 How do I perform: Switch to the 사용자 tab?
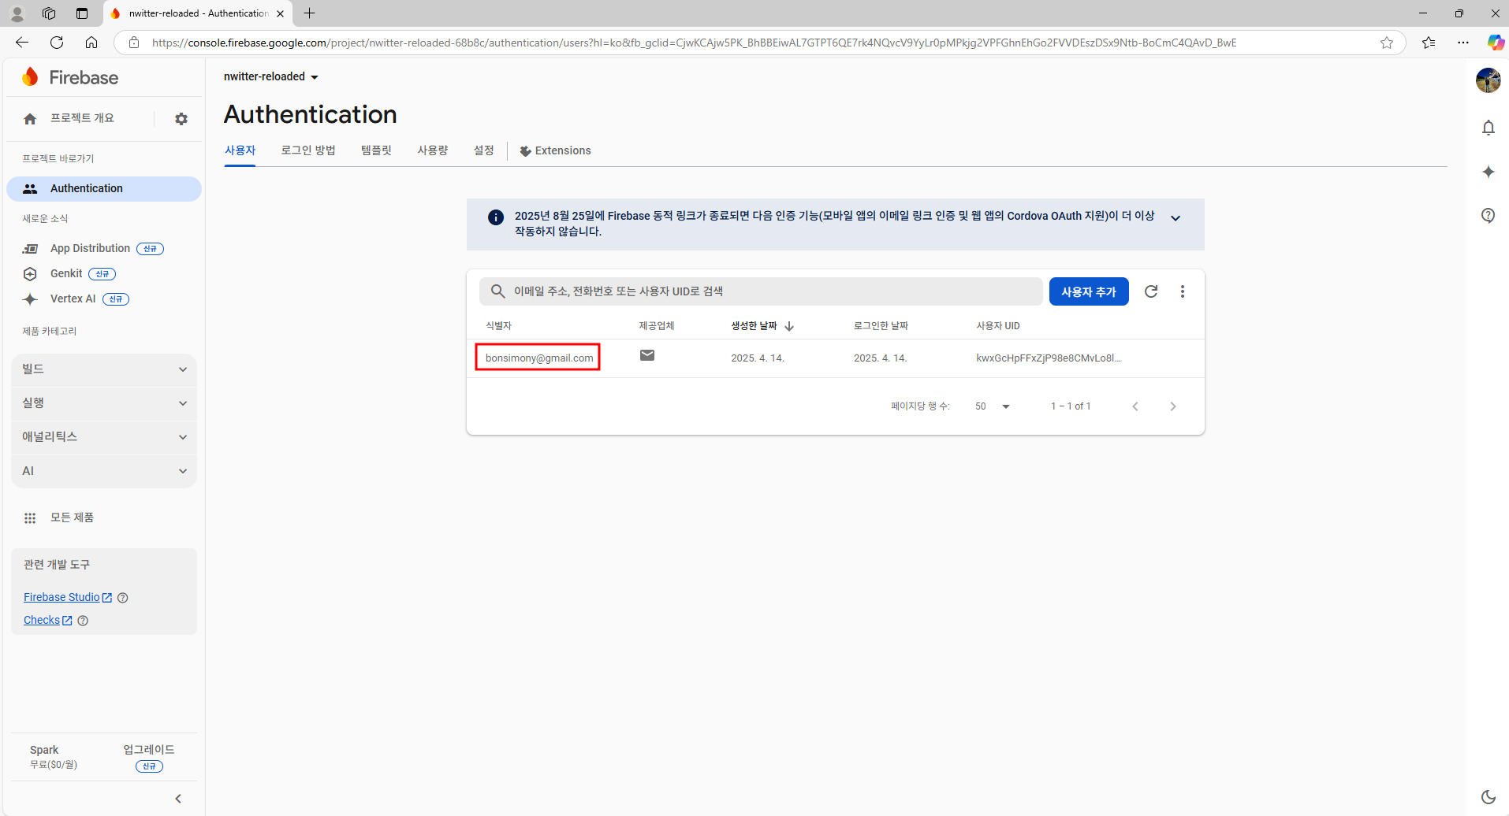[x=240, y=150]
